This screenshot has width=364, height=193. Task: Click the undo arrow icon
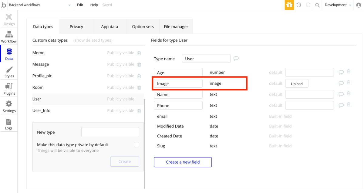pos(299,5)
